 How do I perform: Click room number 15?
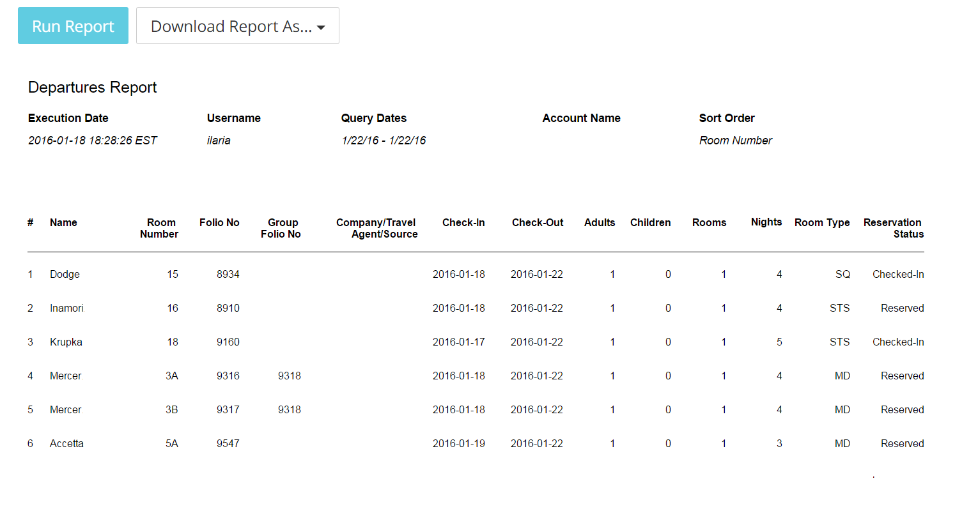(x=173, y=275)
